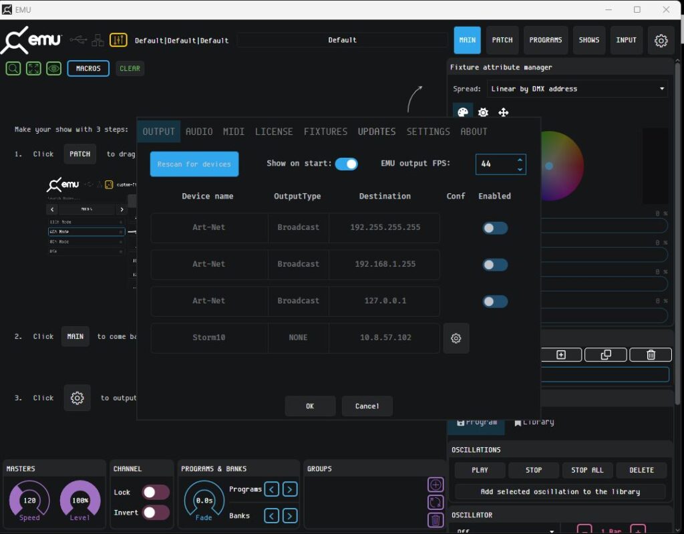Viewport: 684px width, 534px height.
Task: Click the color wheel picker
Action: [562, 166]
